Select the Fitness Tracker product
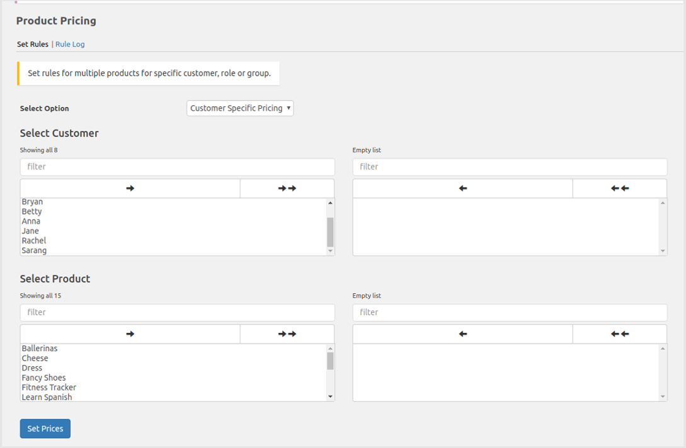The image size is (686, 448). click(49, 387)
